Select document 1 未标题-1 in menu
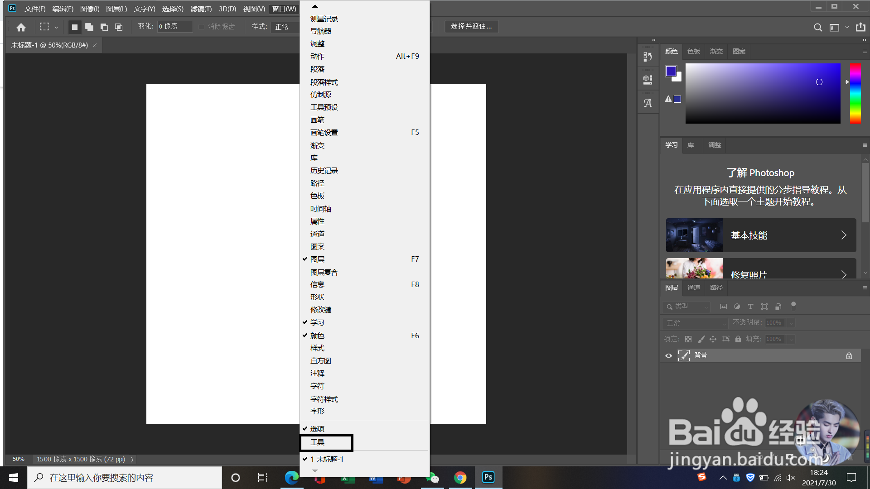The width and height of the screenshot is (870, 489). [x=365, y=459]
